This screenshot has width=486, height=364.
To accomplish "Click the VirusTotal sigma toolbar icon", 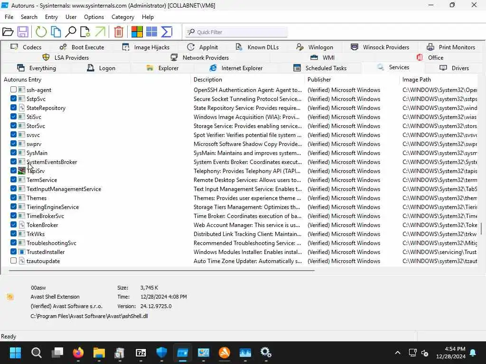I will [167, 32].
